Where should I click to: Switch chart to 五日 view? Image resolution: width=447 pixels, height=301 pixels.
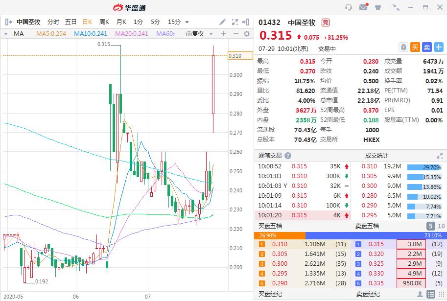[71, 22]
